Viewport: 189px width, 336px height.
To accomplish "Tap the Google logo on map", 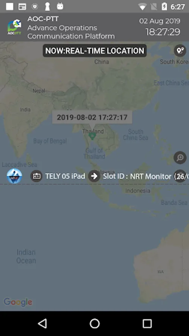I will pos(18,302).
